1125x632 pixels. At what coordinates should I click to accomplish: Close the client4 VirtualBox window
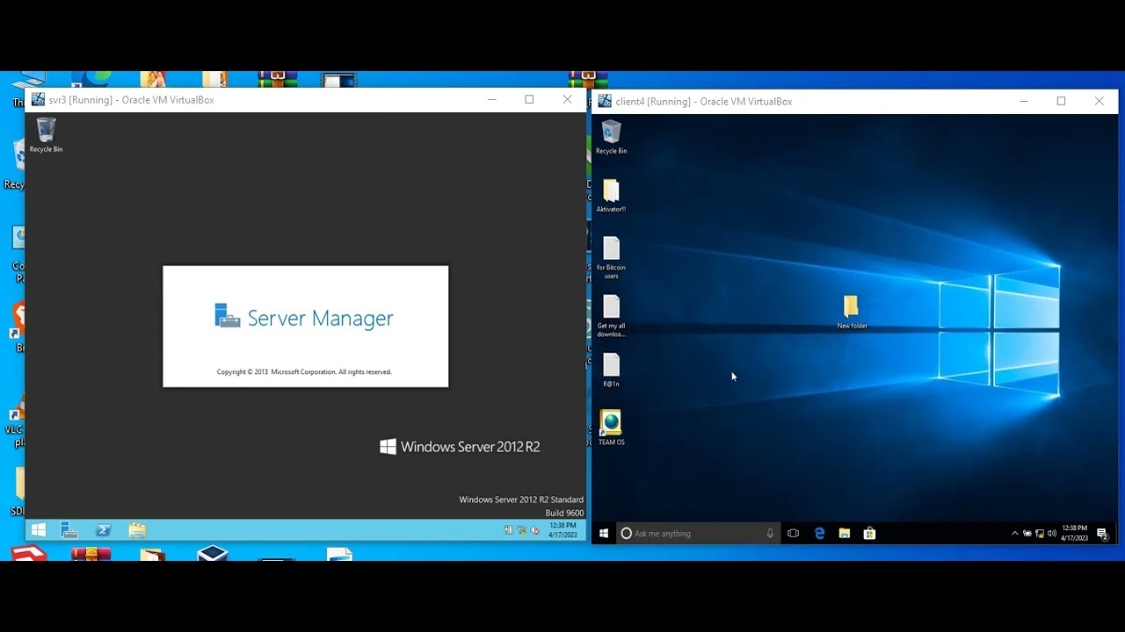[1099, 101]
